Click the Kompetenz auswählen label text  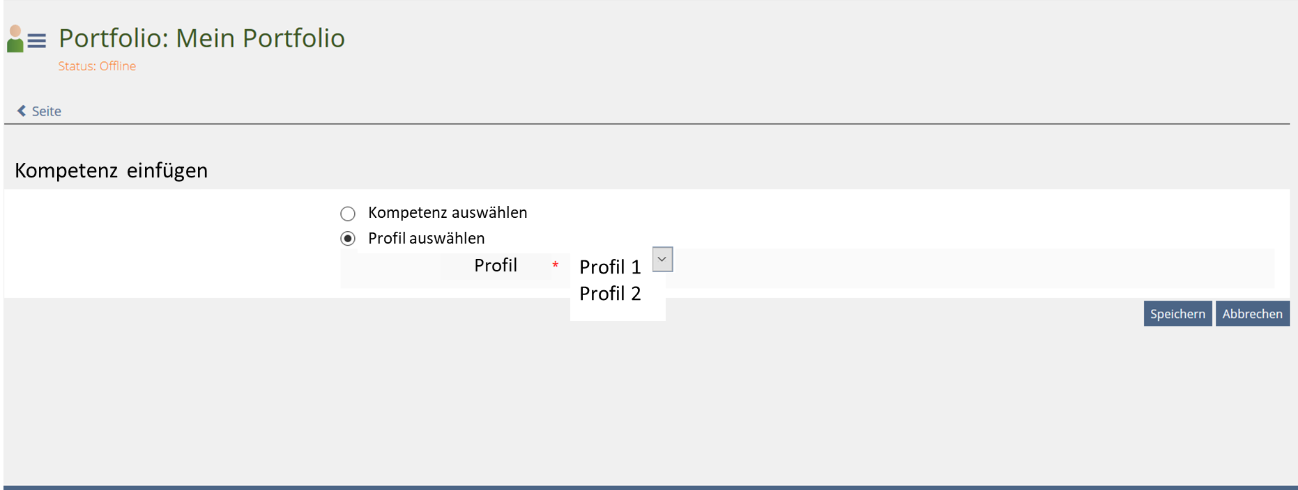coord(447,212)
